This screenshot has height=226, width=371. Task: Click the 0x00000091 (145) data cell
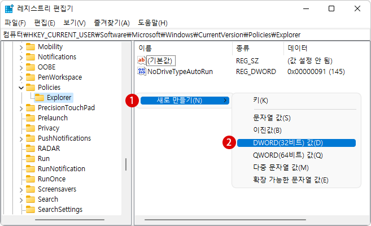coord(316,71)
